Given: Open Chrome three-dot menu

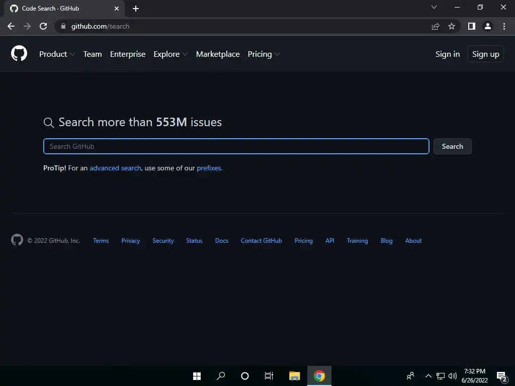Looking at the screenshot, I should (504, 26).
